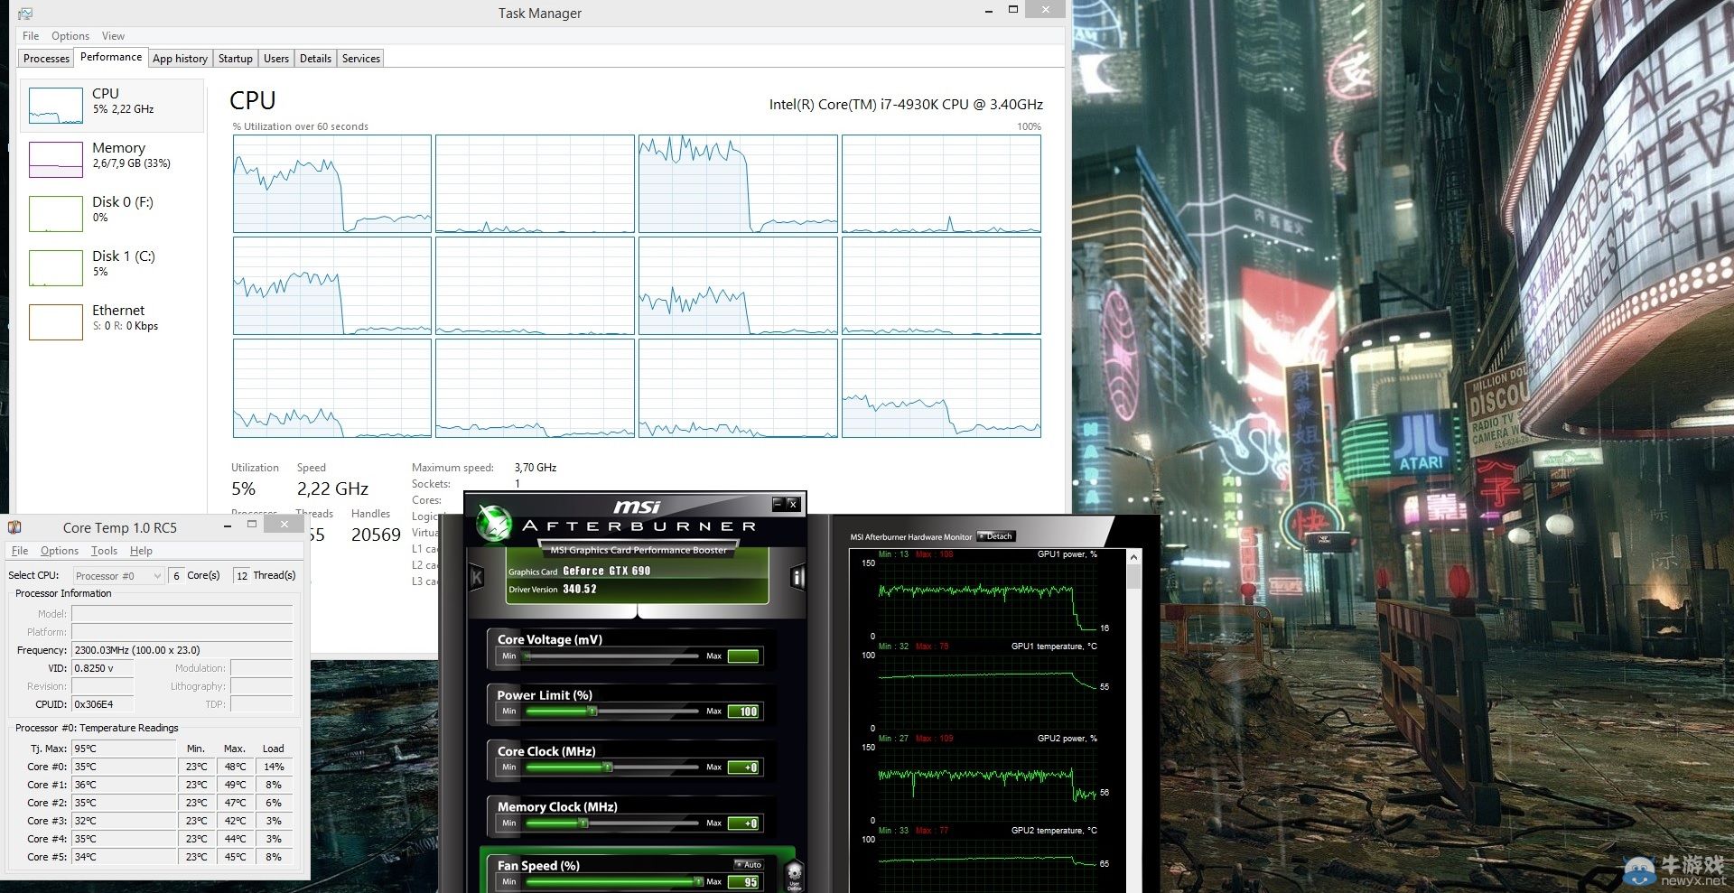Screen dimensions: 1734x893
Task: Open the Processor #0 Select CPU dropdown
Action: coord(118,575)
